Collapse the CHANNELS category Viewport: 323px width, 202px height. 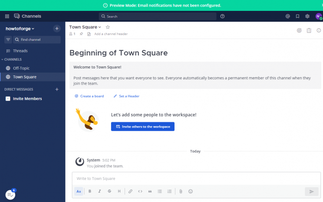12,59
